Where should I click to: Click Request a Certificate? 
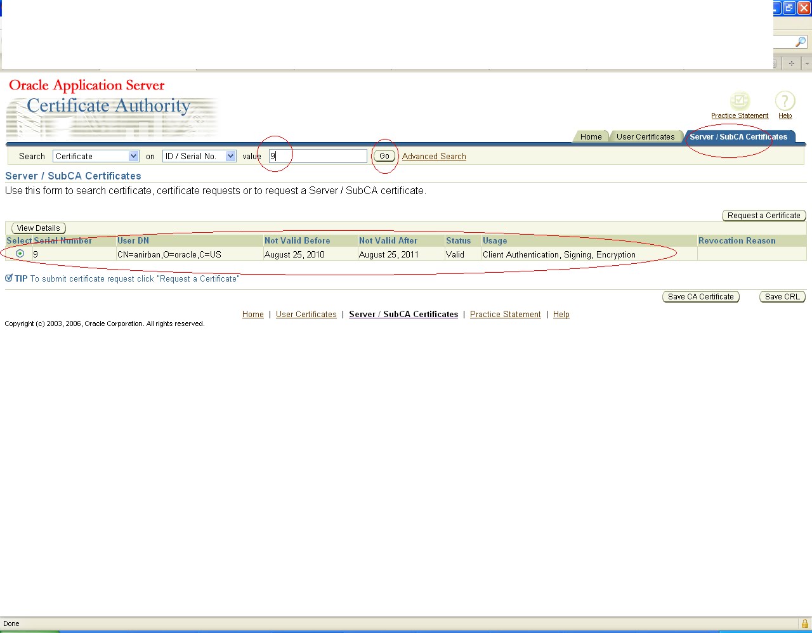(763, 216)
